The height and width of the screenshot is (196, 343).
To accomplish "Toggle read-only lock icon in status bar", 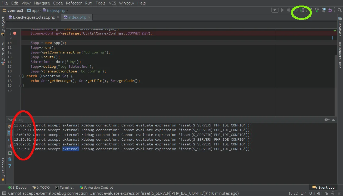I will coord(326,194).
